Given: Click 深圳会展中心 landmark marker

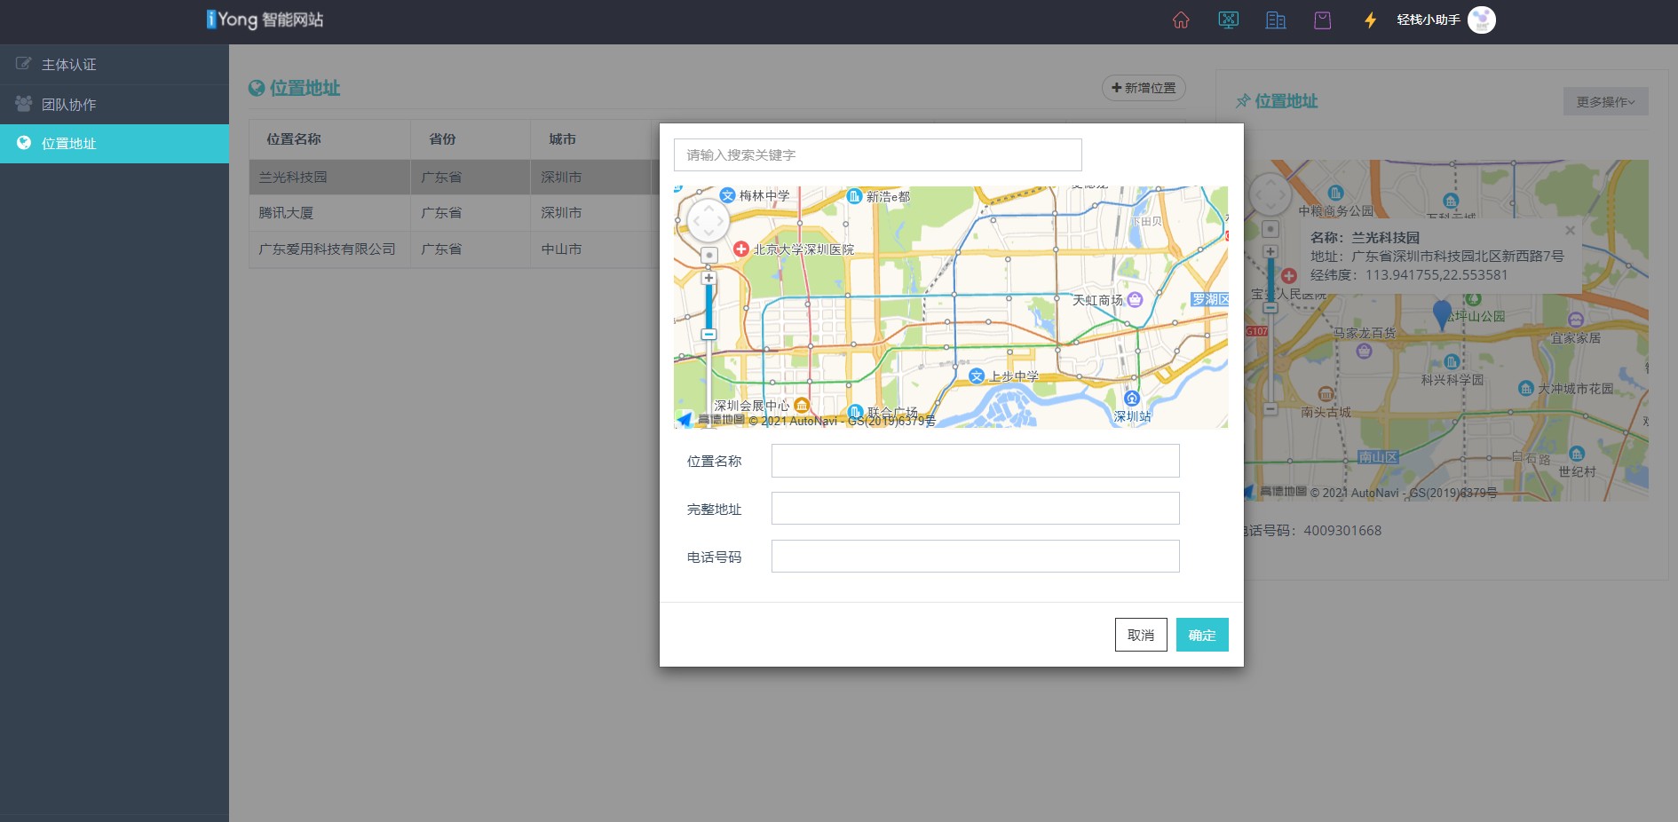Looking at the screenshot, I should (802, 406).
